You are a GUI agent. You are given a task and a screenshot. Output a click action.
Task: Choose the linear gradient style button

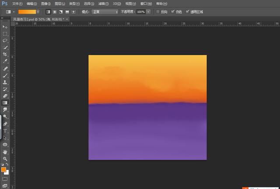coord(48,11)
